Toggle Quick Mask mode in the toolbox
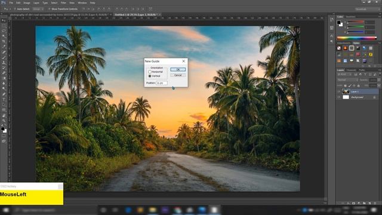382x215 pixels. click(x=4, y=136)
